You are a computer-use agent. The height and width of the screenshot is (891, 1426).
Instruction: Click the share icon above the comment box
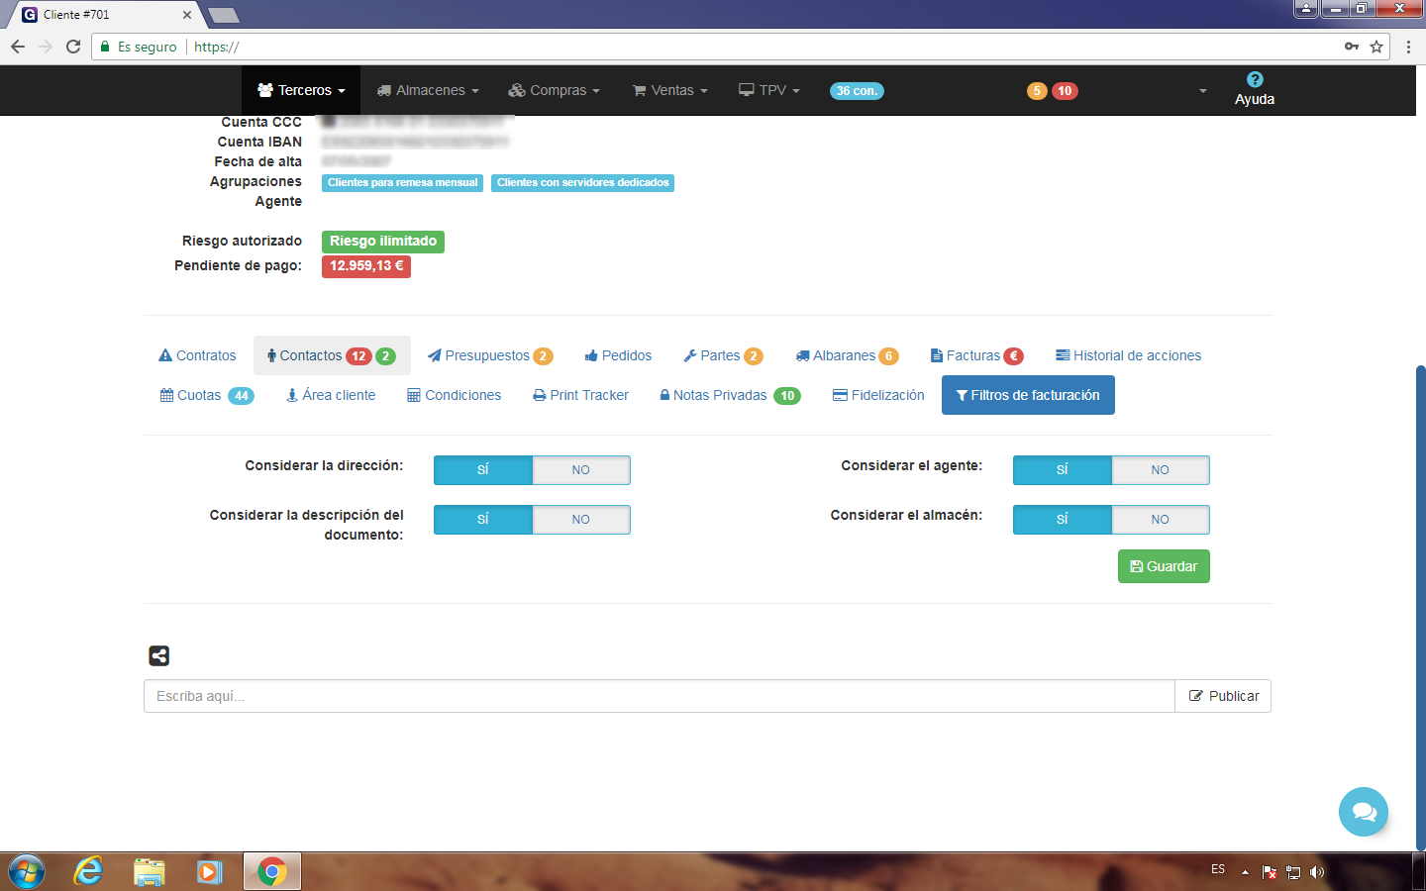pyautogui.click(x=158, y=655)
